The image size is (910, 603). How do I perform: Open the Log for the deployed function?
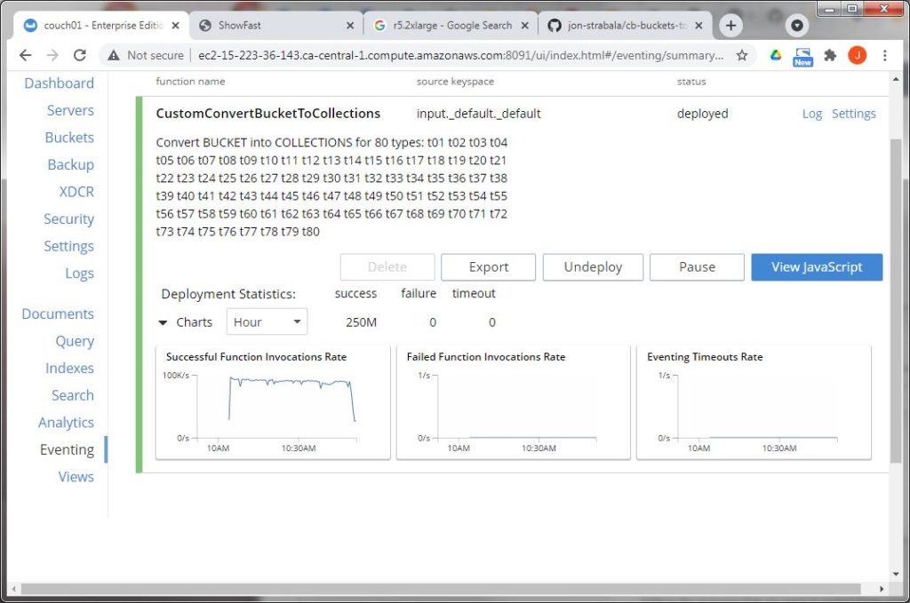click(811, 114)
